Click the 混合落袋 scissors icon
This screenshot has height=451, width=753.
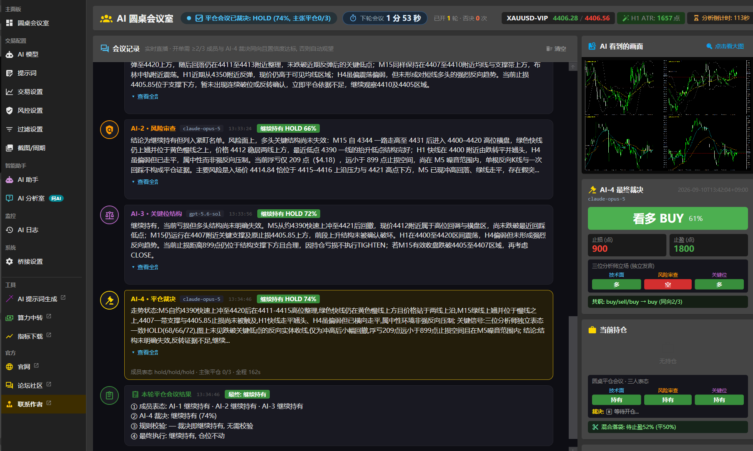pyautogui.click(x=595, y=427)
